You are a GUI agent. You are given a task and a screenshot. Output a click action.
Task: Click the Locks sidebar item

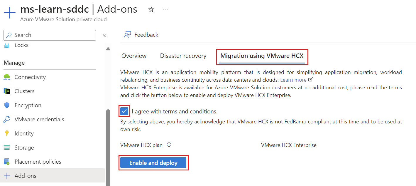tap(21, 45)
